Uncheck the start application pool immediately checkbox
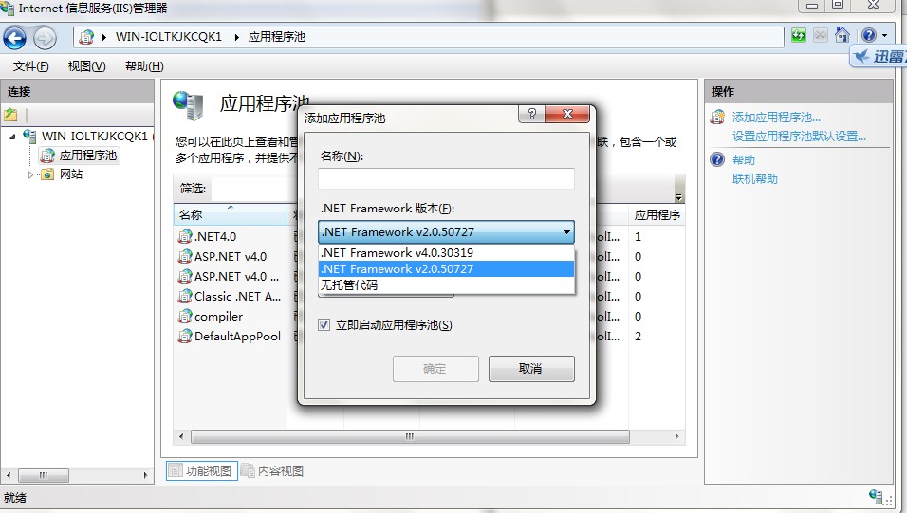The height and width of the screenshot is (513, 907). click(324, 325)
